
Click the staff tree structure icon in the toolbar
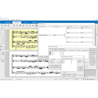[20, 26]
